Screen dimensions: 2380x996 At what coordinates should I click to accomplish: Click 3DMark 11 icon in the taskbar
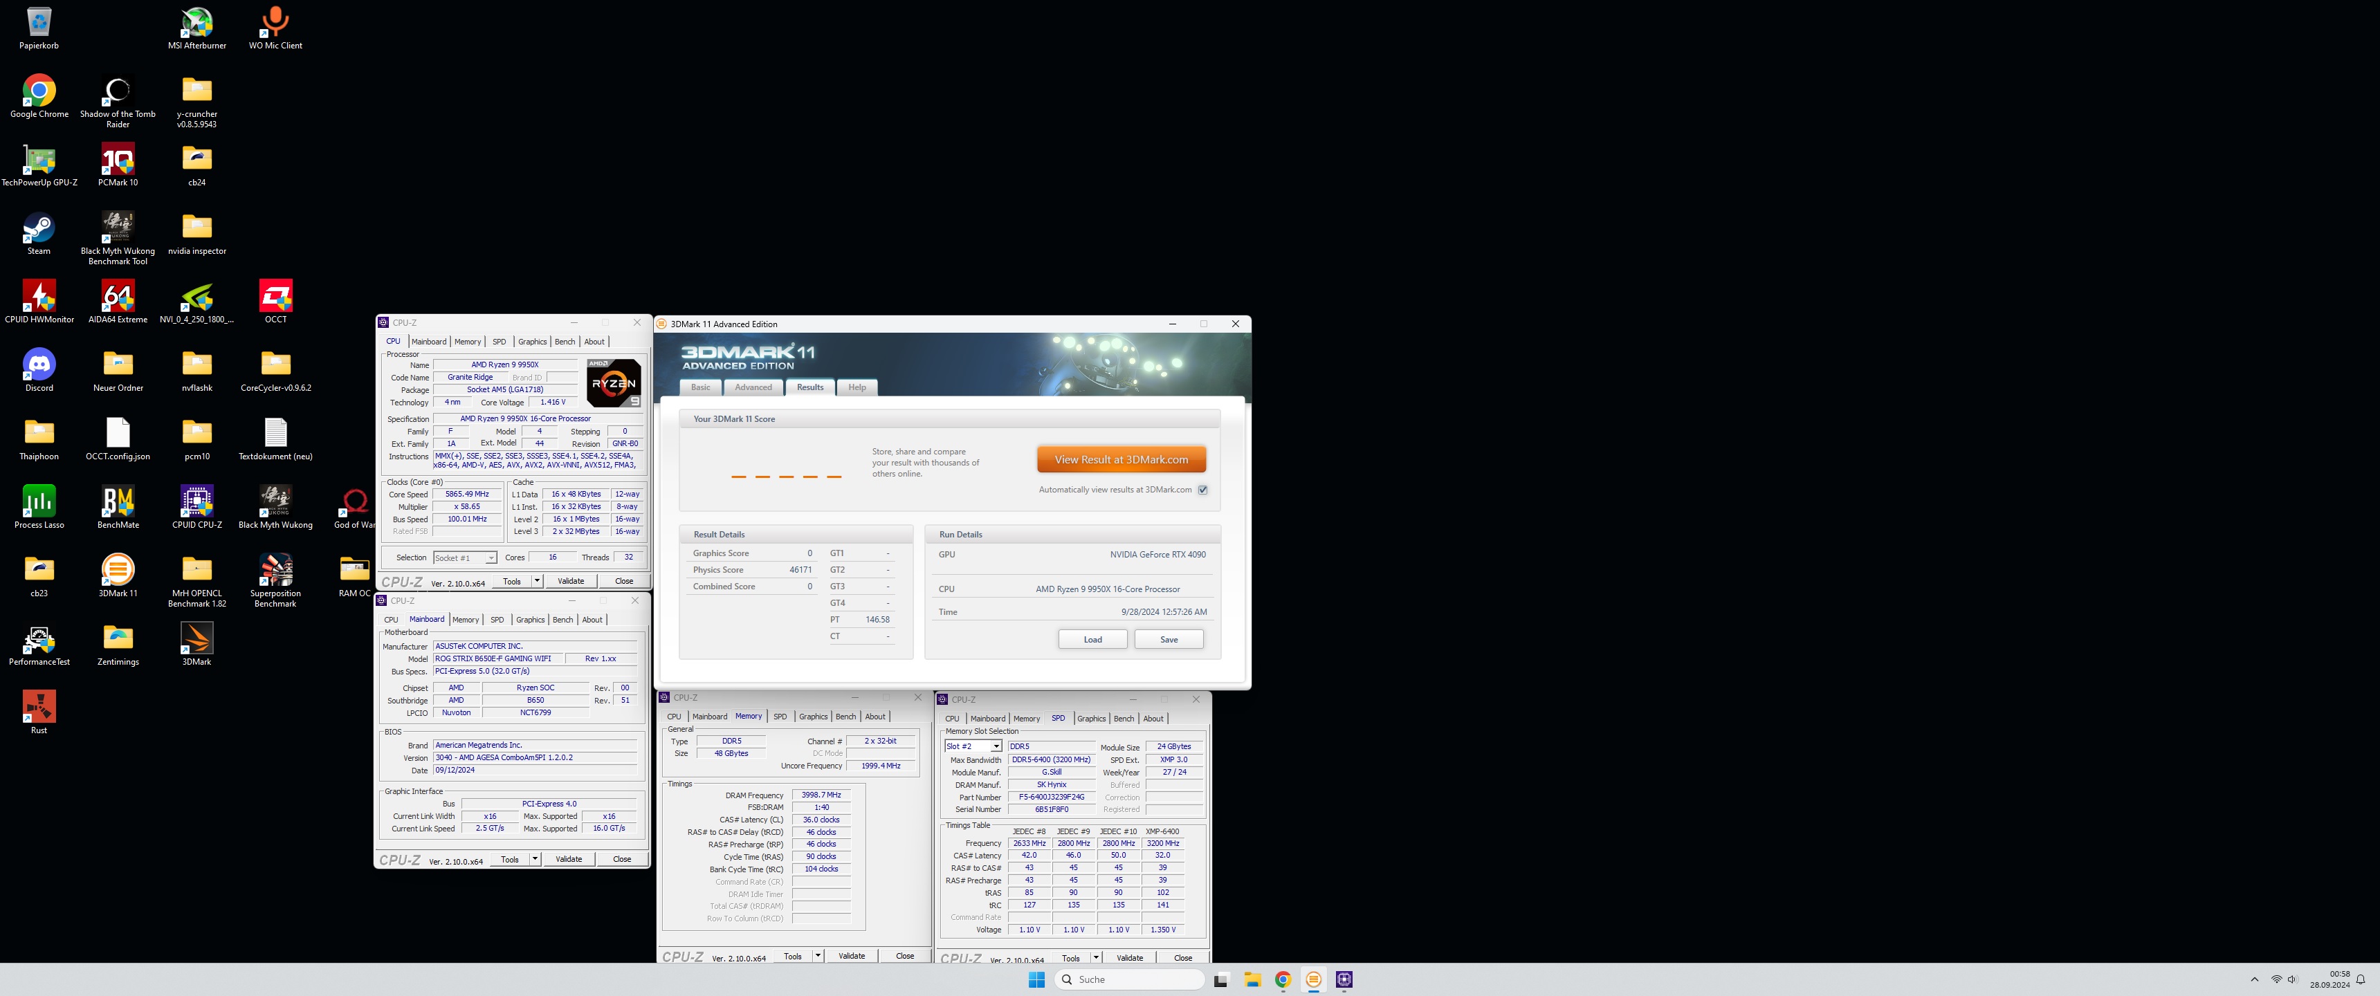[x=1313, y=979]
